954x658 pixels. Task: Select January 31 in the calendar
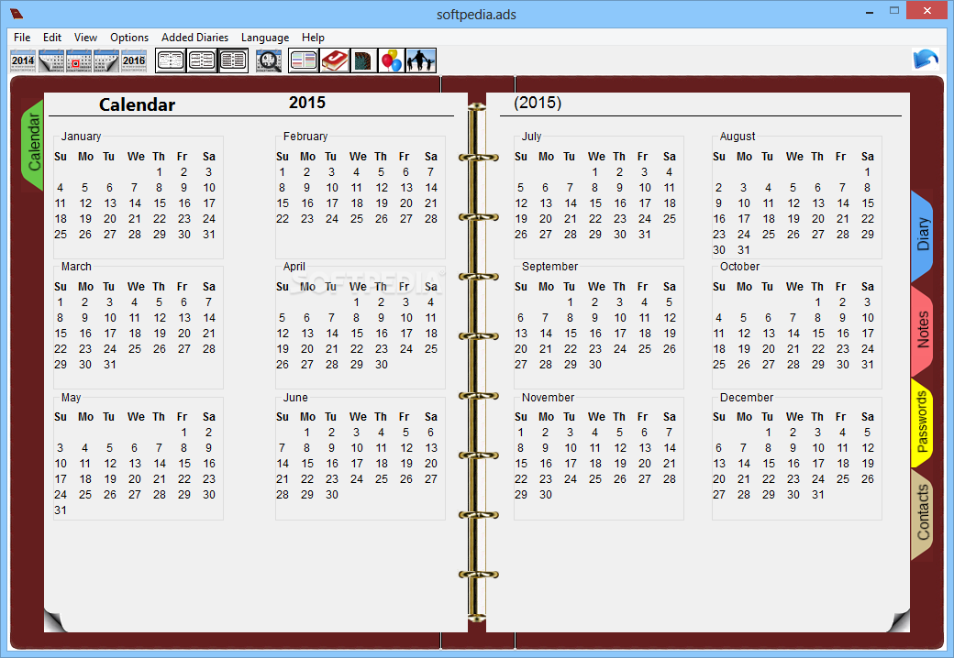pyautogui.click(x=209, y=235)
